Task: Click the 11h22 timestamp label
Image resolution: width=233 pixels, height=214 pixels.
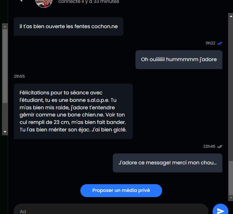Action: [210, 43]
